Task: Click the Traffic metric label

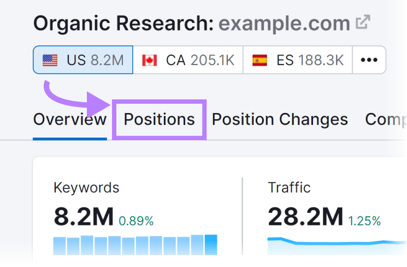Action: [289, 187]
